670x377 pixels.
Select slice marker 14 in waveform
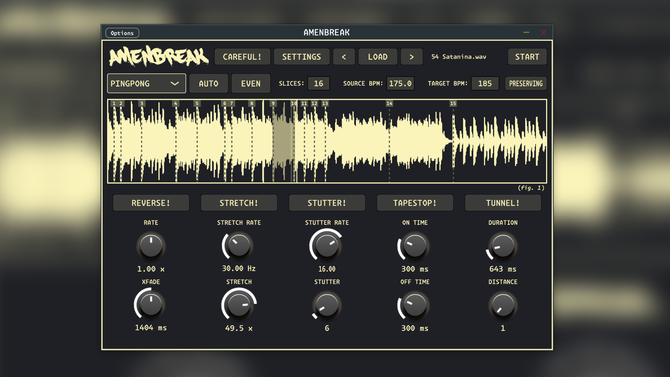(389, 104)
